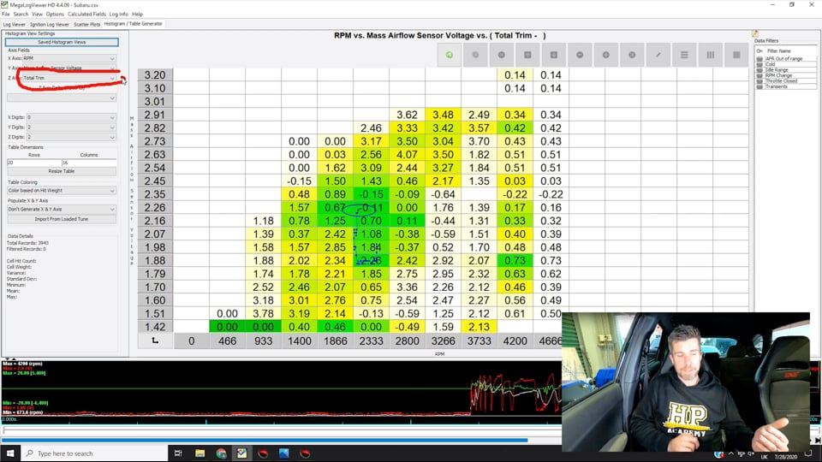Open the Populate X & Y Axis dropdown
The image size is (822, 462).
pos(62,210)
